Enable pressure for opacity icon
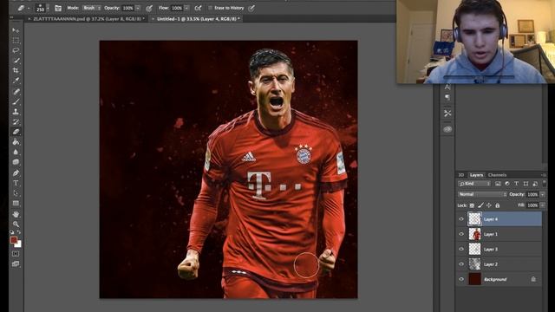Image resolution: width=555 pixels, height=312 pixels. coord(149,8)
